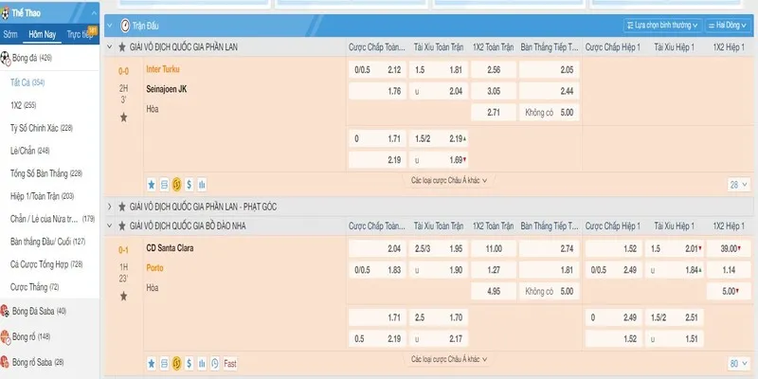Viewport: 758px width, 379px height.
Task: Open 1X2 (255) market filter
Action: coord(23,105)
